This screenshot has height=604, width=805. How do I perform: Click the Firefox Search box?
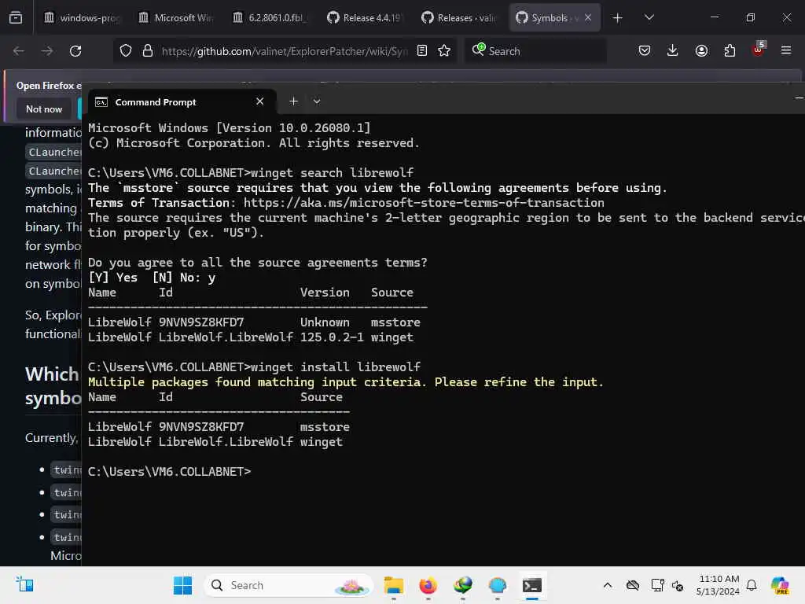(x=535, y=51)
